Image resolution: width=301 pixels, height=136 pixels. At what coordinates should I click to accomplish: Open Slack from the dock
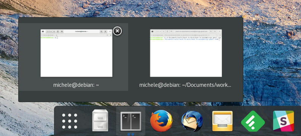click(x=283, y=121)
